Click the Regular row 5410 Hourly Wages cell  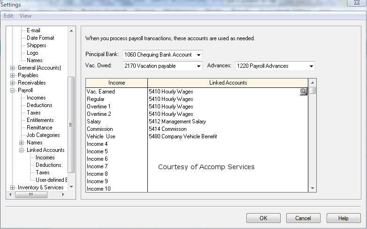click(x=228, y=99)
